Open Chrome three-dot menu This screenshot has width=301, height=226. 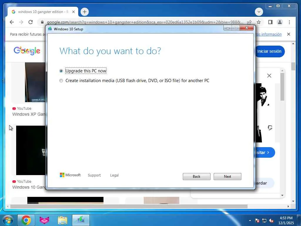coord(289,22)
